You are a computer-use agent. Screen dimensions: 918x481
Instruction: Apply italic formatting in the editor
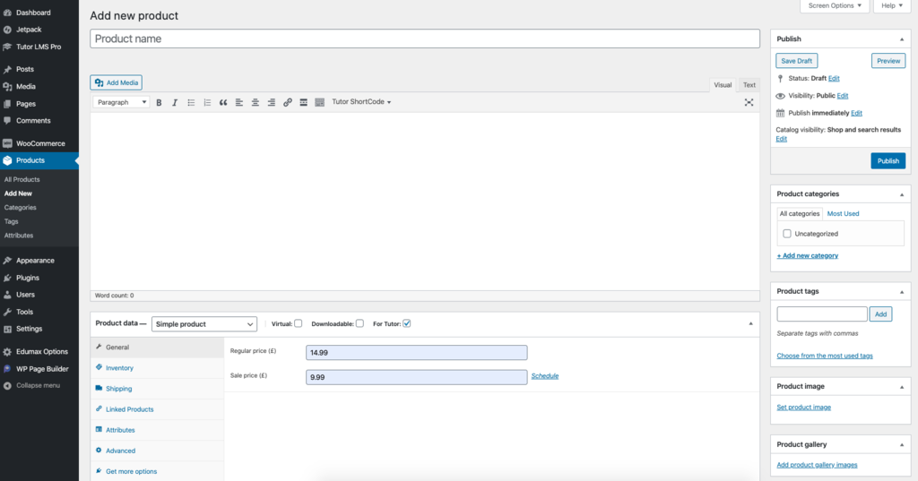pyautogui.click(x=175, y=102)
